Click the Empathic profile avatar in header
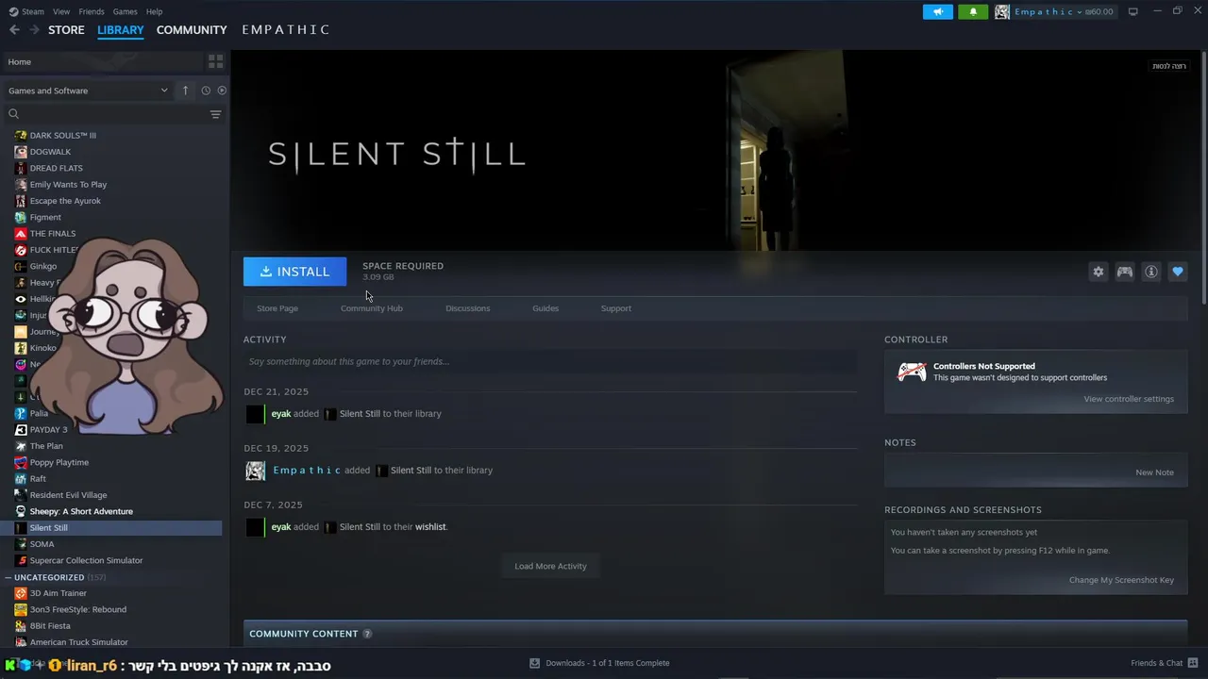Screen dimensions: 1208x679 [x=1002, y=11]
